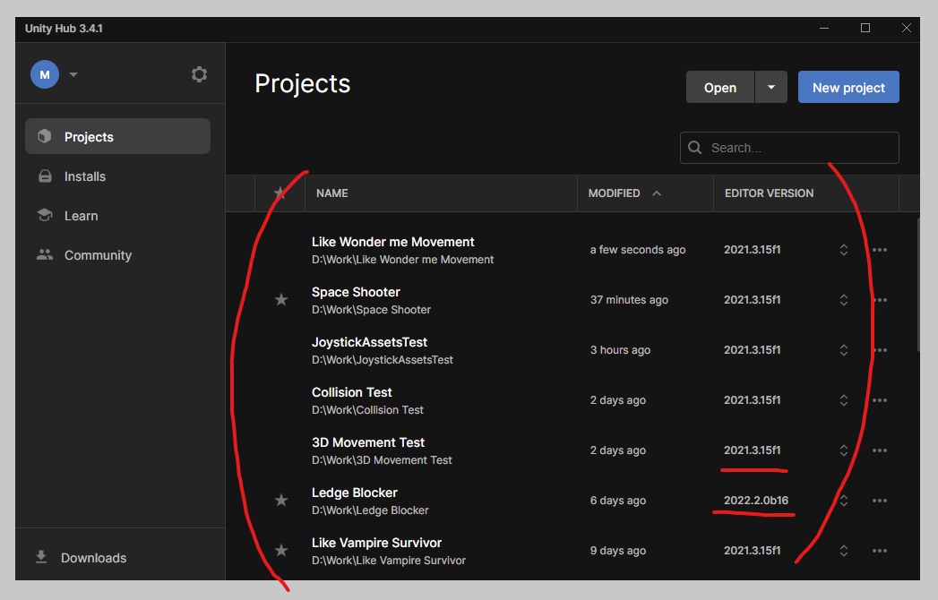Open the JoystickAssetsTest project
The image size is (938, 600).
point(369,342)
